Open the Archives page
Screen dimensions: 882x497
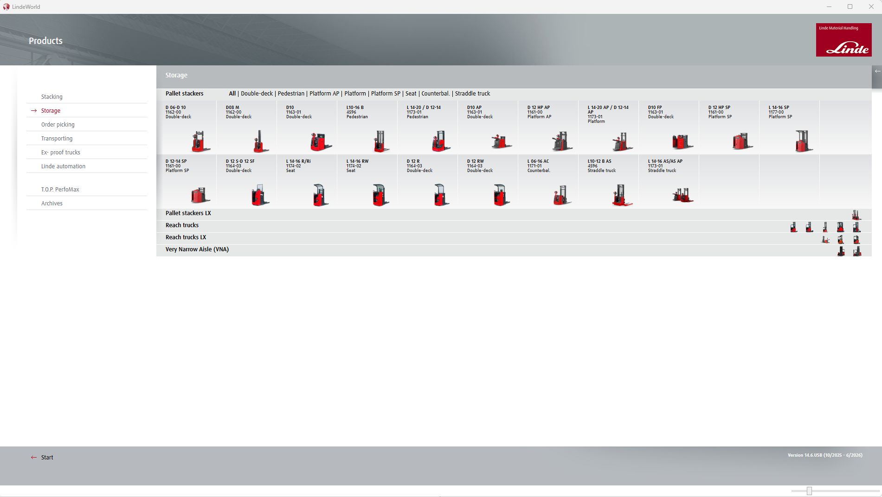click(x=52, y=203)
